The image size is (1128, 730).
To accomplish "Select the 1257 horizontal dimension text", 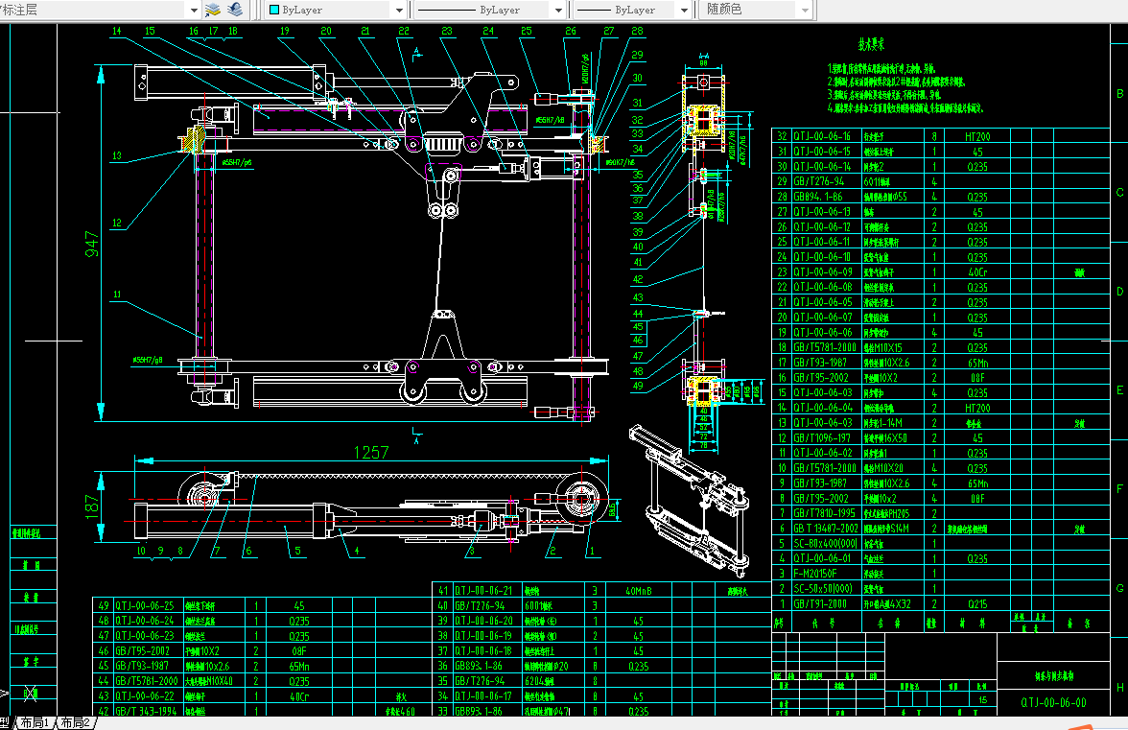I will [371, 453].
